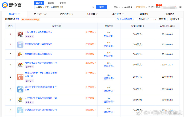Open 上海久事篮球俱乐部有限公司 shareholder link
This screenshot has height=117, width=184.
coord(38,32)
